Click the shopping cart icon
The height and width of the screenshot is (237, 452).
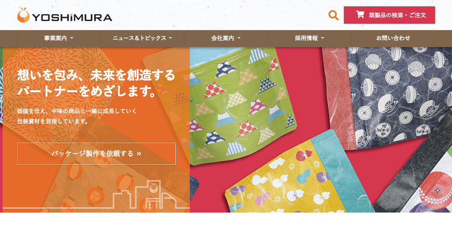360,15
